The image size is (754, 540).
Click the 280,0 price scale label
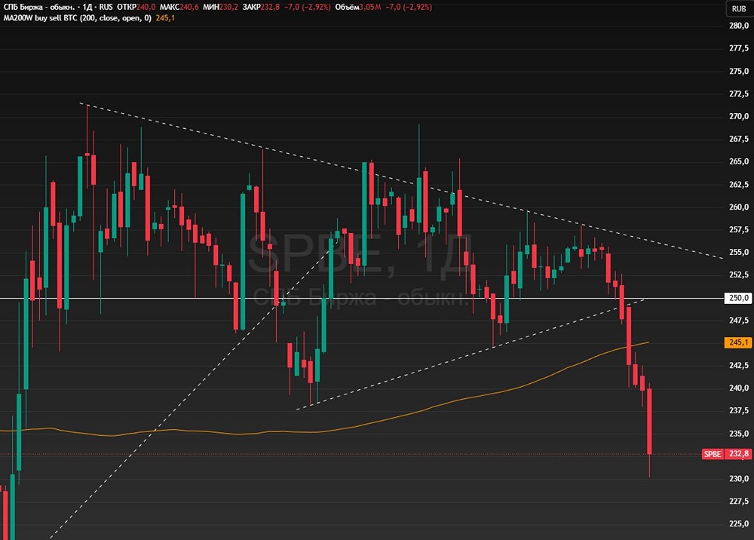point(739,26)
